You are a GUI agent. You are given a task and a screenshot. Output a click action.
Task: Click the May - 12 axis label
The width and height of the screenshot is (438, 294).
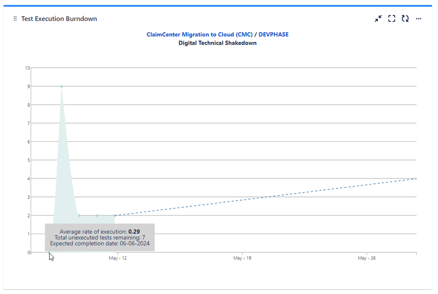click(x=118, y=258)
